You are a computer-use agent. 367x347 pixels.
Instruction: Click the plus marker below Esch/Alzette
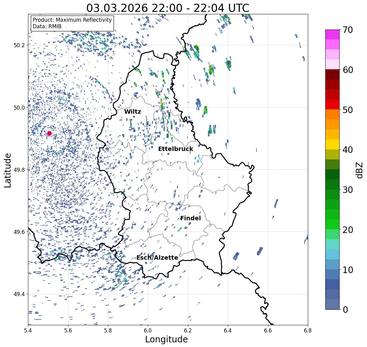pyautogui.click(x=146, y=263)
